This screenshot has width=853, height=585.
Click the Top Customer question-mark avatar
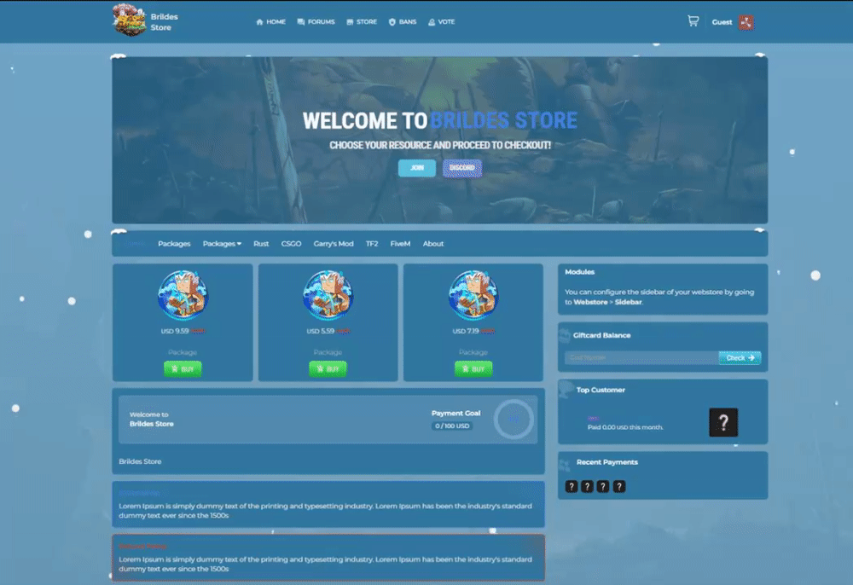[x=723, y=422]
